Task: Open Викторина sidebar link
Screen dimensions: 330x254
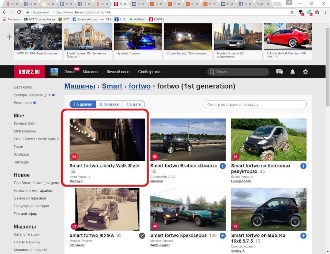Action: pyautogui.click(x=23, y=103)
